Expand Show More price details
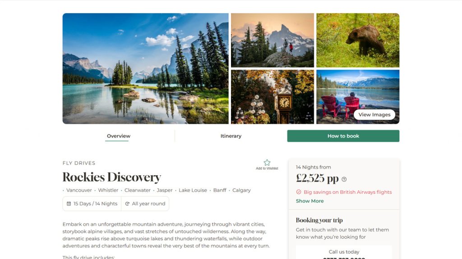Viewport: 462px width, 259px height. tap(310, 201)
